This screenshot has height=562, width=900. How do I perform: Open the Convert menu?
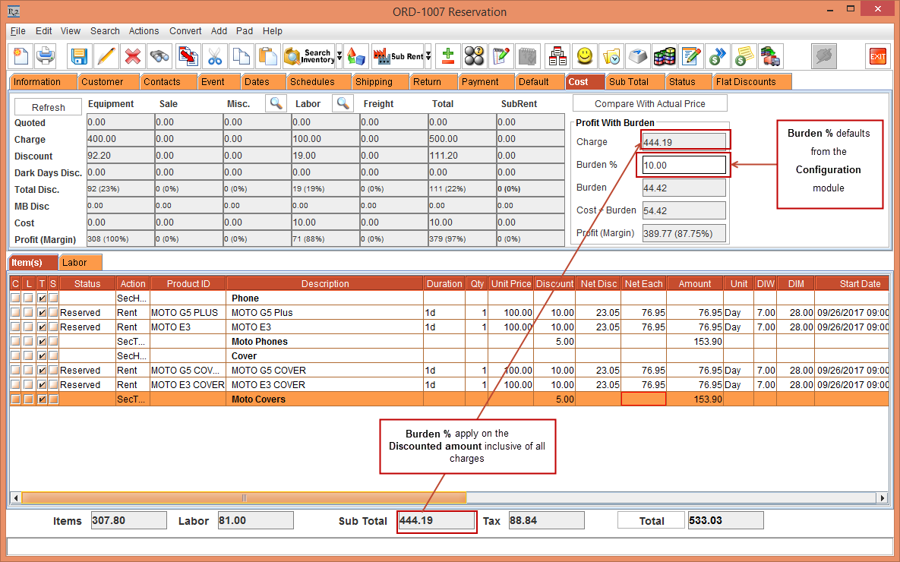185,31
